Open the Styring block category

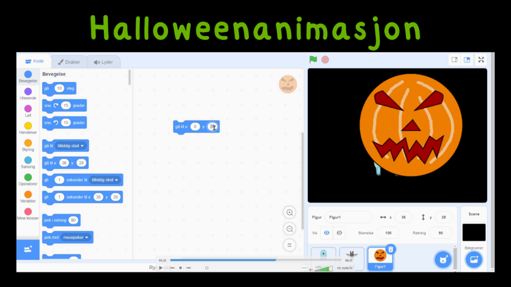click(28, 145)
